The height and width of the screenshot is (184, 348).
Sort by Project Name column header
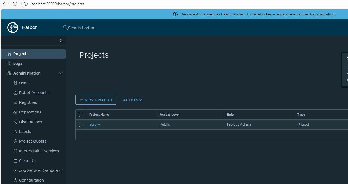coord(99,115)
